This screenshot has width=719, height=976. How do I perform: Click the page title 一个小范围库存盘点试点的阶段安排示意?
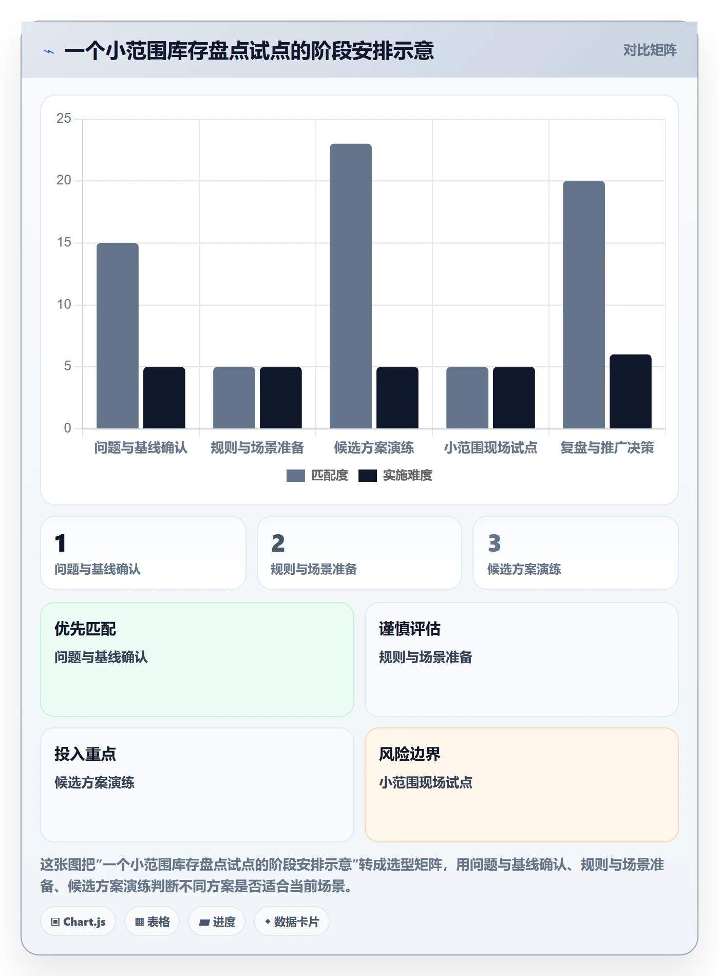[x=249, y=51]
